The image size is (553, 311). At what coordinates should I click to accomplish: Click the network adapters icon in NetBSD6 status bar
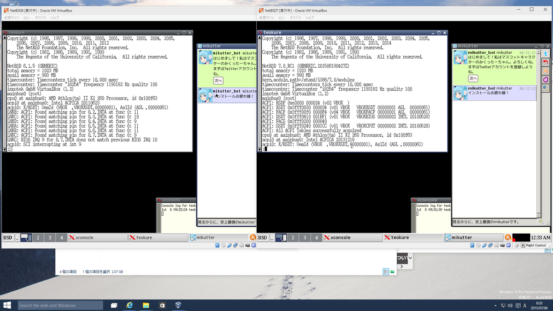pyautogui.click(x=235, y=246)
